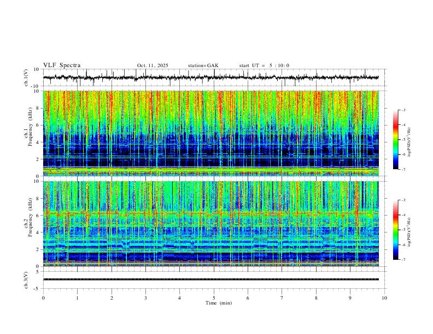Click the ch.1 spectrogram color bar
This screenshot has height=334, width=433.
click(396, 140)
